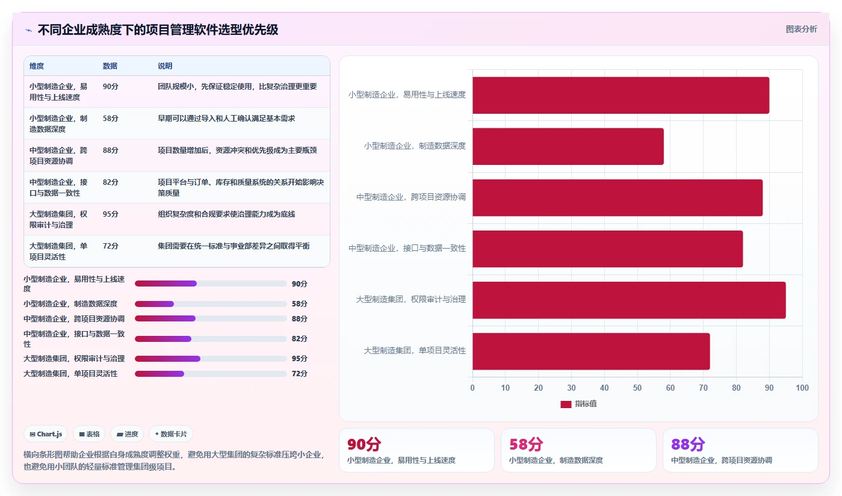This screenshot has height=496, width=842.
Task: Click footer note 横向条形图帮助企业
Action: [174, 460]
